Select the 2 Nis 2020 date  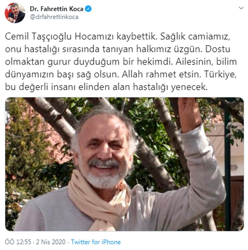[51, 242]
